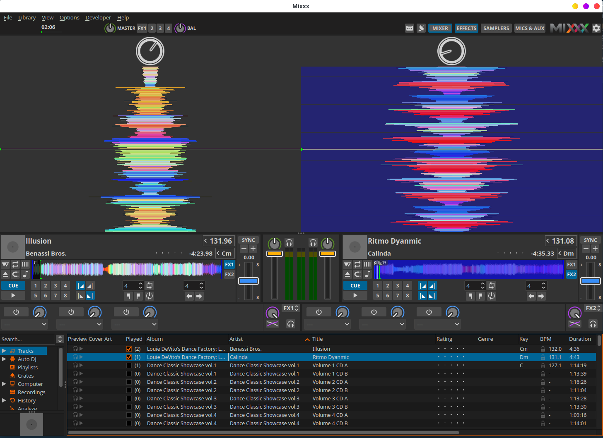Toggle FX2 assignment on Illusion deck
Viewport: 603px width, 438px height.
click(229, 274)
